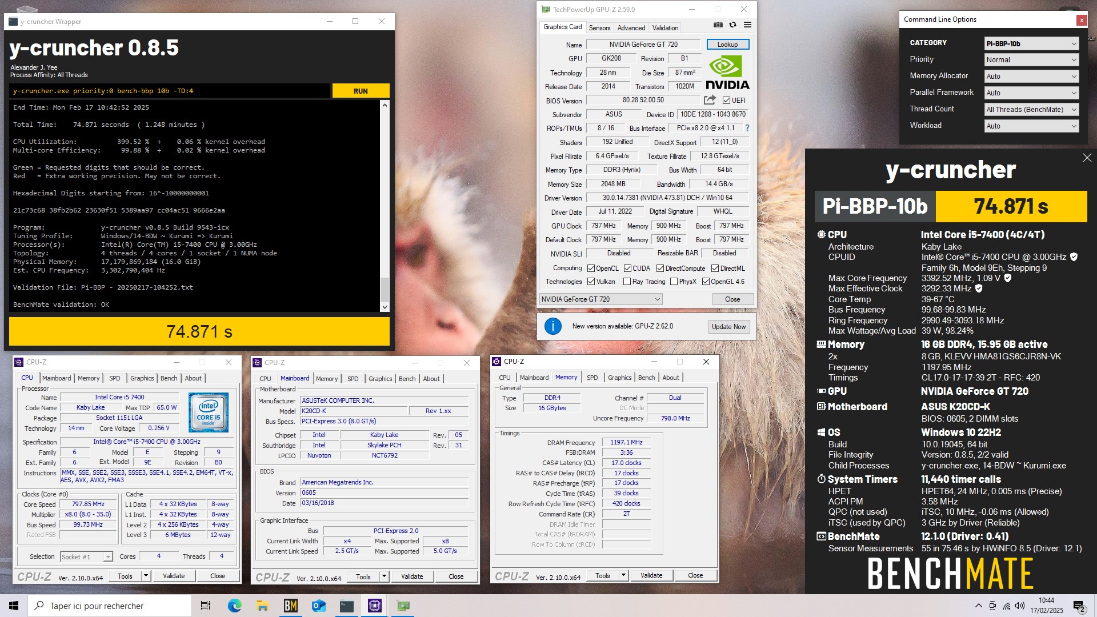The height and width of the screenshot is (617, 1097).
Task: Close the BenchMate result panel with X
Action: coord(1087,158)
